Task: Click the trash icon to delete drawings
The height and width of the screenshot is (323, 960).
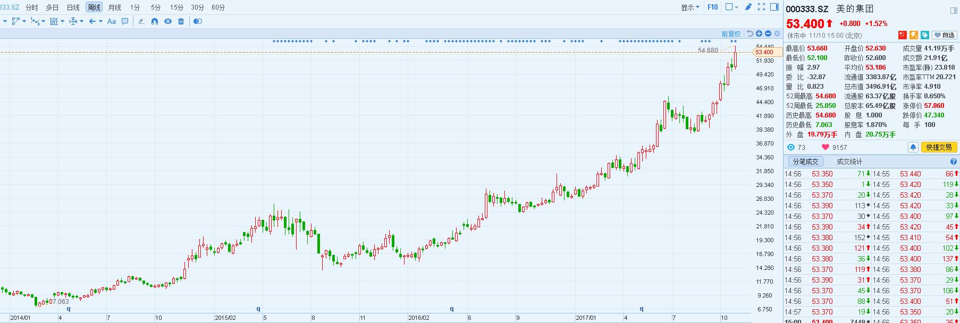Action: 181,21
